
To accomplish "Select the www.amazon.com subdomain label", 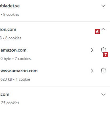I will coord(19,71).
